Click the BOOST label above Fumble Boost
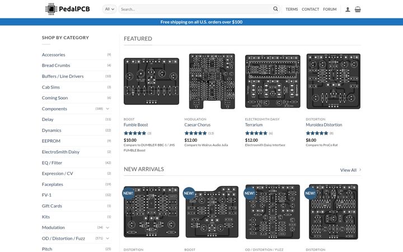This screenshot has width=403, height=252. coord(129,119)
